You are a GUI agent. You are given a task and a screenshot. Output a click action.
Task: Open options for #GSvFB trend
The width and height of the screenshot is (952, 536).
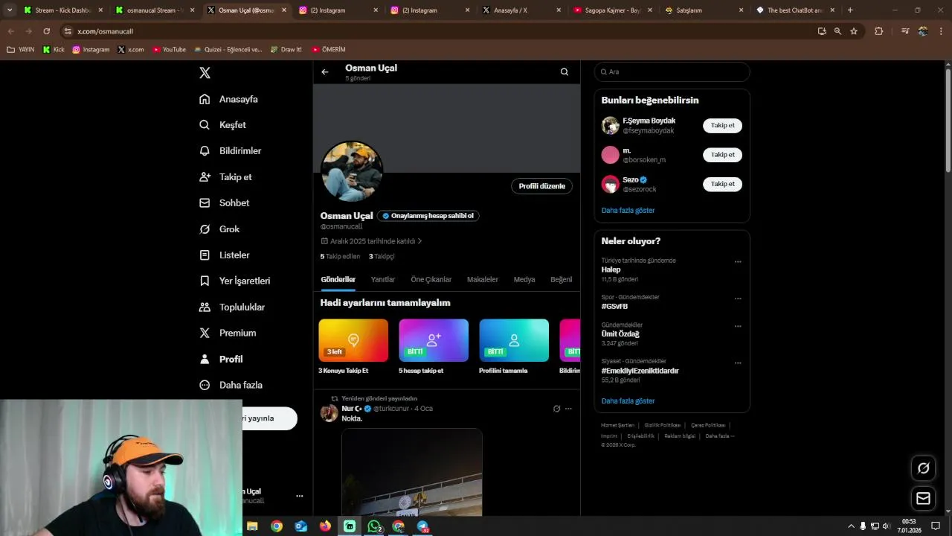[738, 299]
